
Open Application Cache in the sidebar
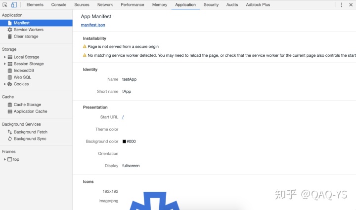(31, 111)
